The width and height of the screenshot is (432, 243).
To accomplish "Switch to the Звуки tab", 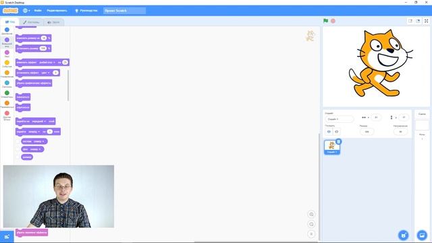I will coord(53,22).
